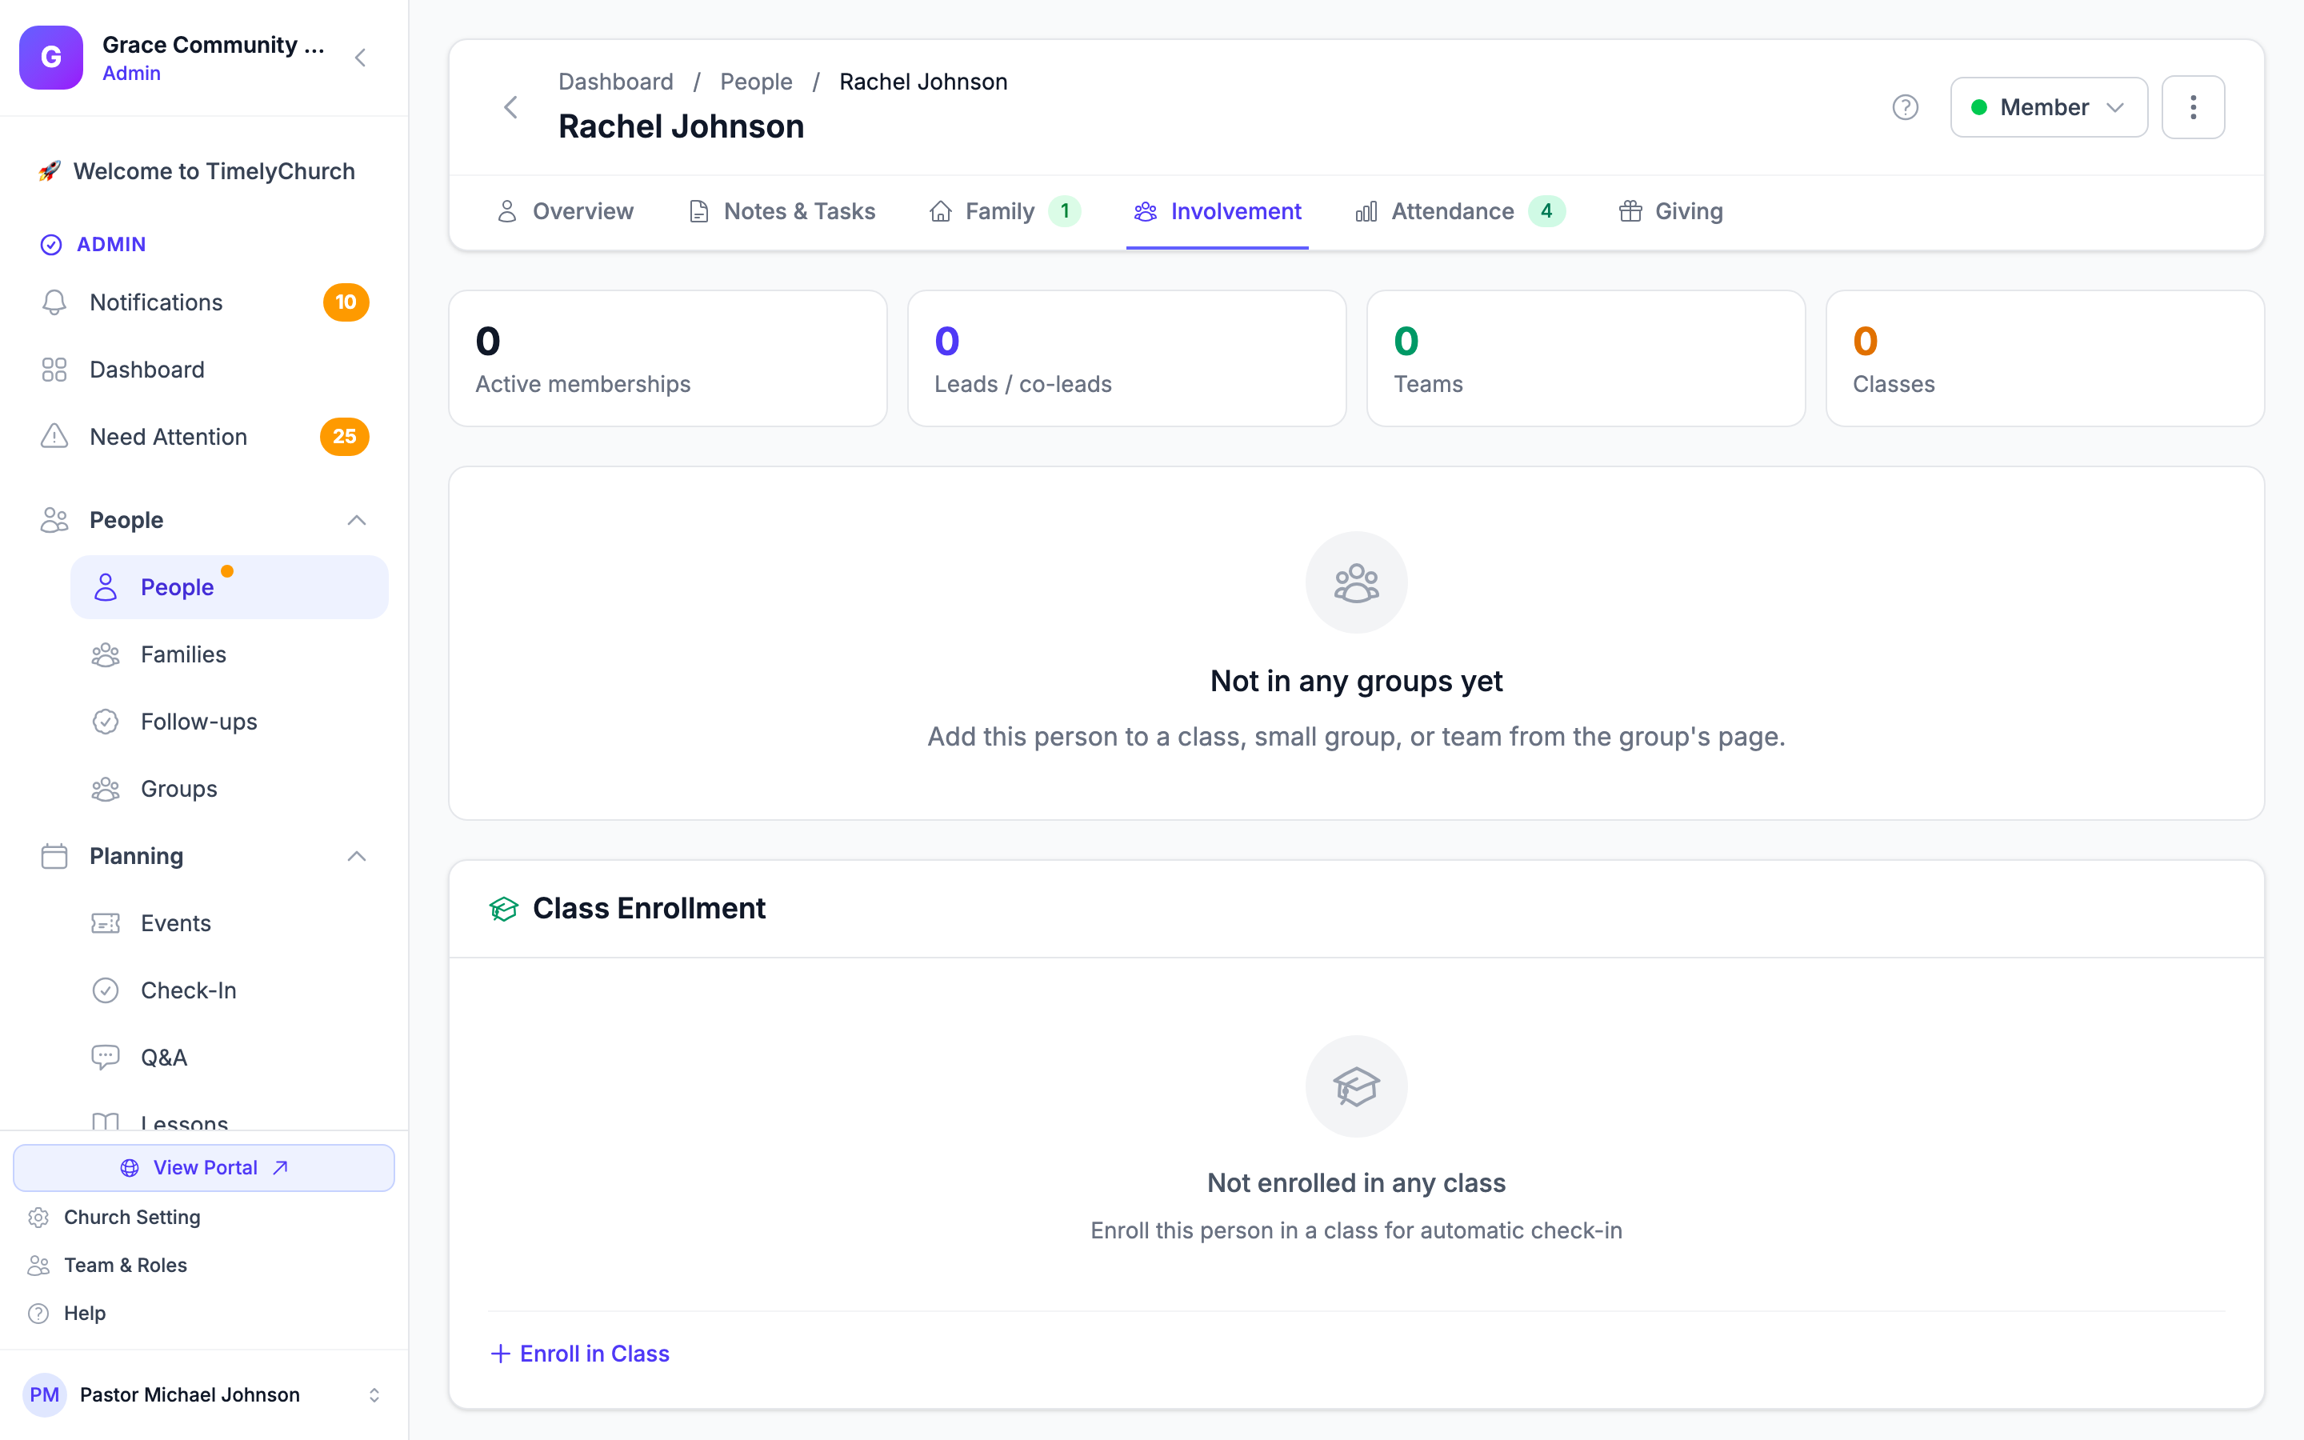Open Families in the sidebar
2304x1440 pixels.
[x=230, y=654]
